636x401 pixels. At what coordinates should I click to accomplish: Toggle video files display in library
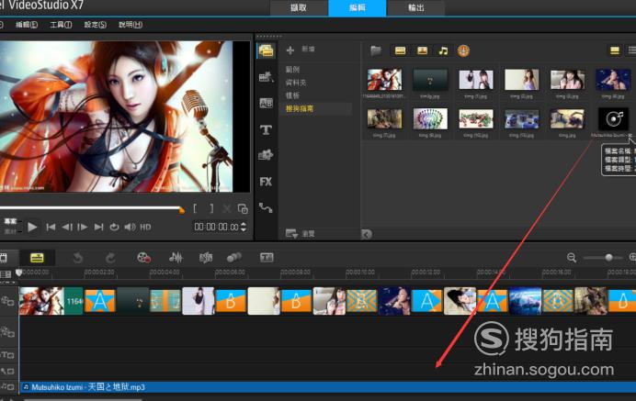pos(400,50)
